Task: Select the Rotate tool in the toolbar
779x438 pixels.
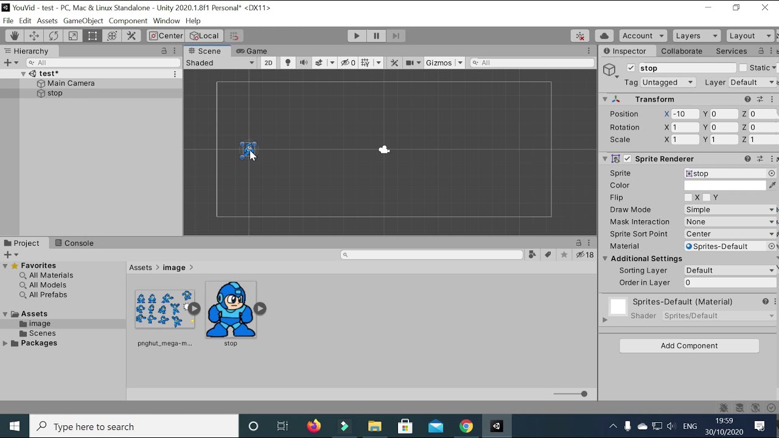Action: coord(54,36)
